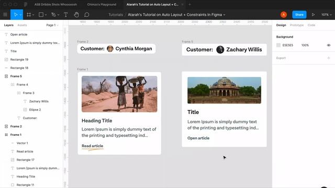This screenshot has width=335, height=188.
Task: Click the Present play icon
Action: pos(313,15)
